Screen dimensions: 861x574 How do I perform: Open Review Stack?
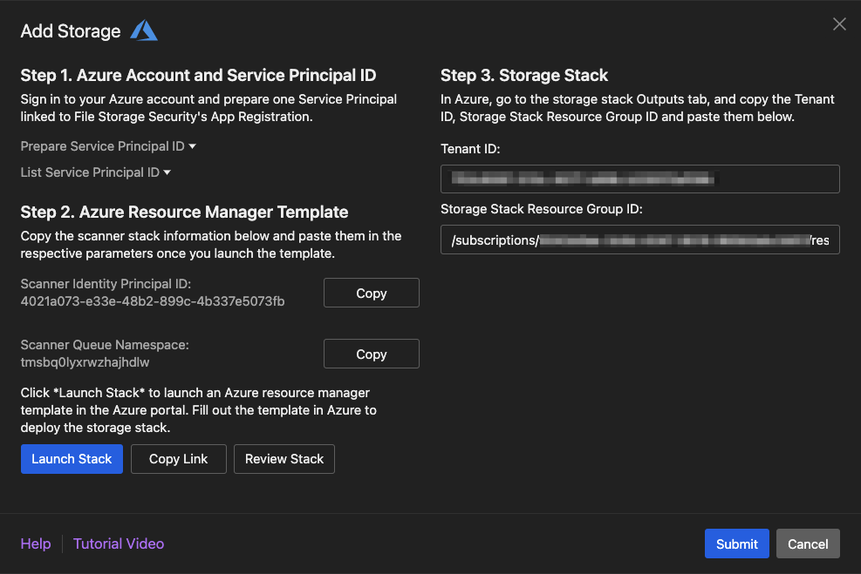tap(284, 459)
